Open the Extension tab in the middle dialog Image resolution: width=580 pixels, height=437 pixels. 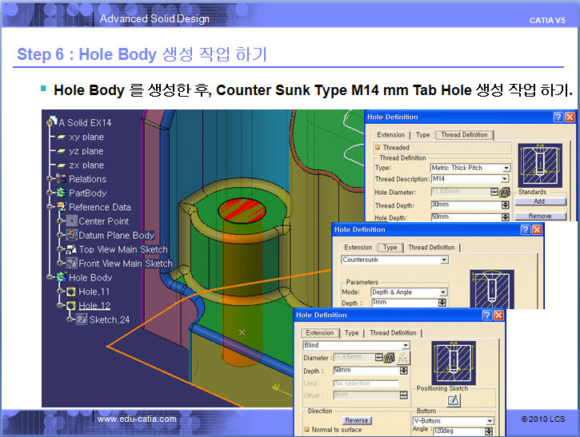(x=358, y=248)
